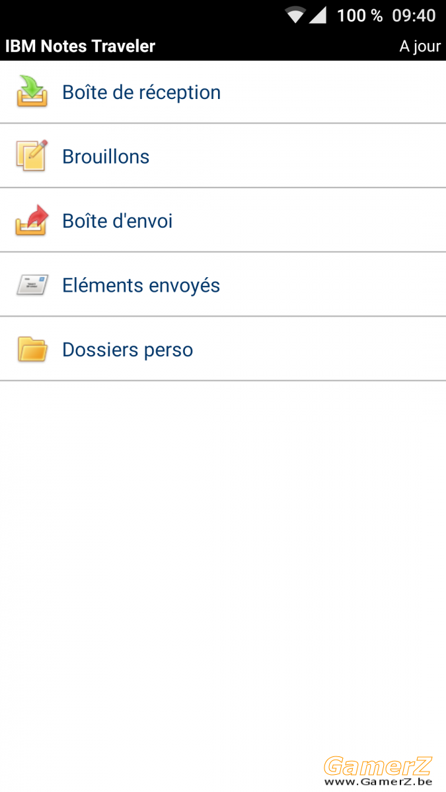
Task: Open the Boîte de réception folder
Action: [x=223, y=92]
